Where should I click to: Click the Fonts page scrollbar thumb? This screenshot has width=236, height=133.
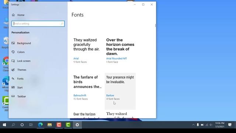(155, 25)
